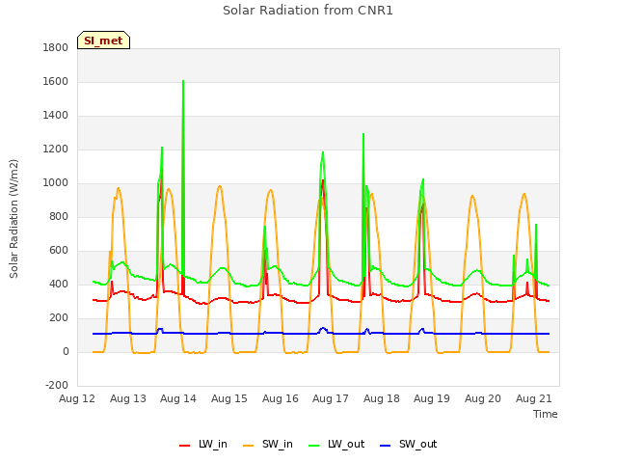Click the y-axis label Solar Radiation (W/m2)
Image resolution: width=617 pixels, height=463 pixels.
(x=13, y=219)
